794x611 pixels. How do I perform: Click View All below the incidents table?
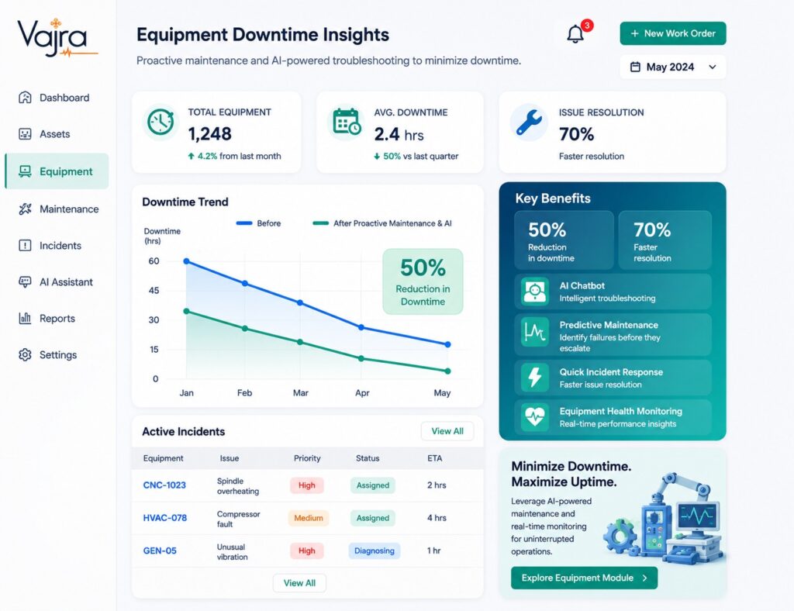click(299, 582)
